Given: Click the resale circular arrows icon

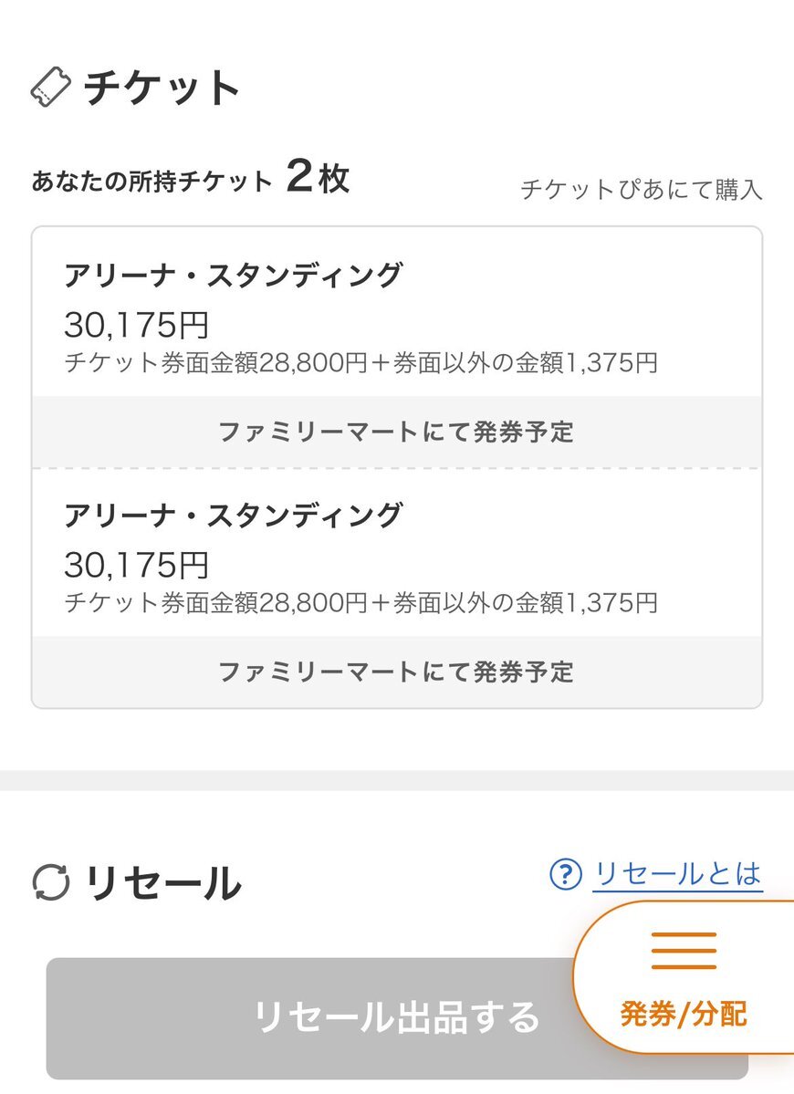Looking at the screenshot, I should [51, 882].
